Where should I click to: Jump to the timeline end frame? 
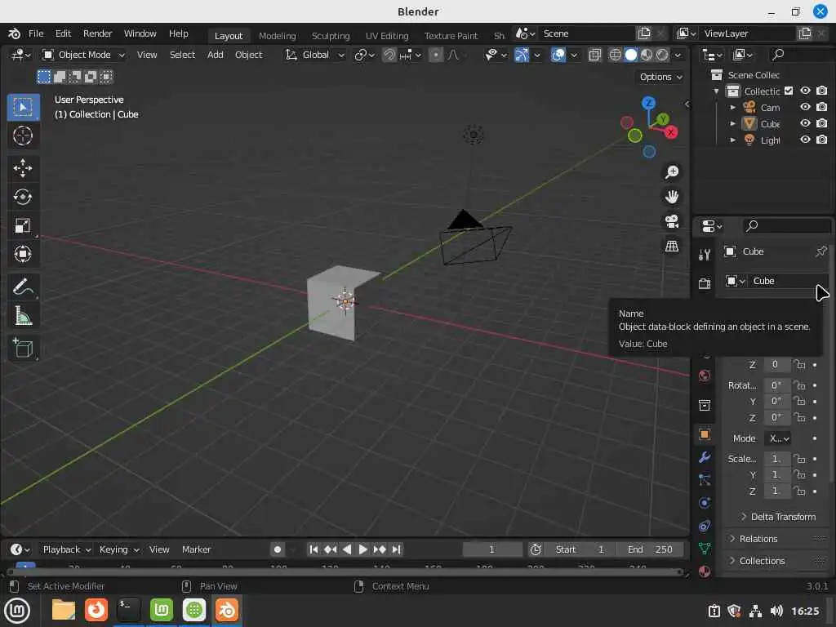(396, 549)
